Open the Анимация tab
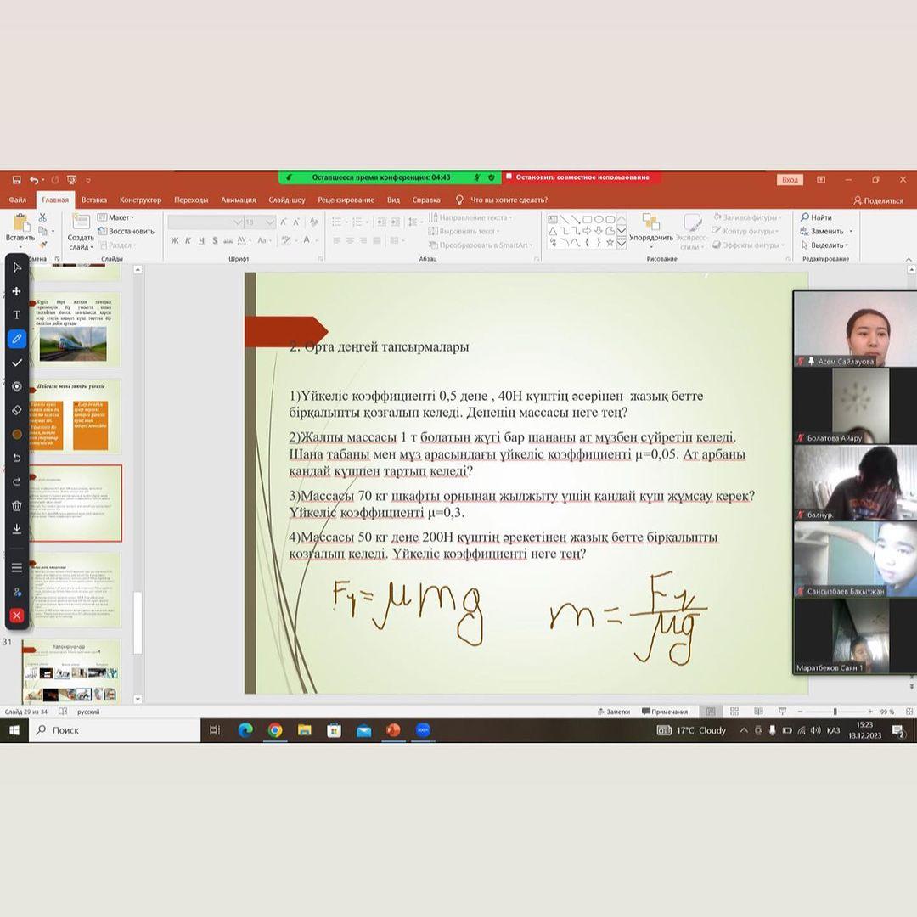This screenshot has height=917, width=917. (x=238, y=200)
